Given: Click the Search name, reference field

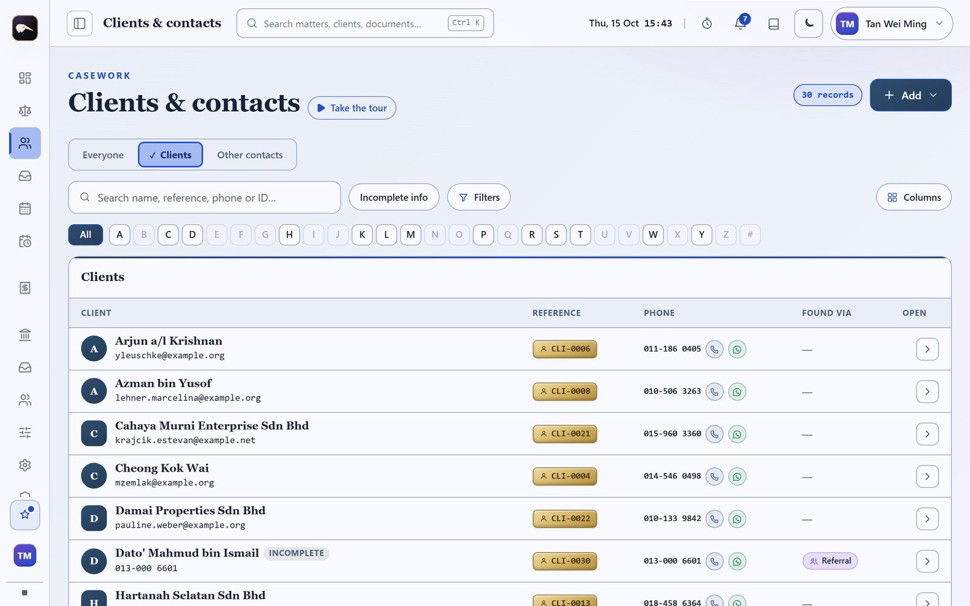Looking at the screenshot, I should [204, 198].
